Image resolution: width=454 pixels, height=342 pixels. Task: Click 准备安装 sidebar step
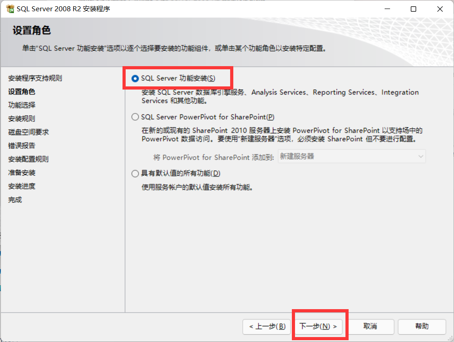22,173
